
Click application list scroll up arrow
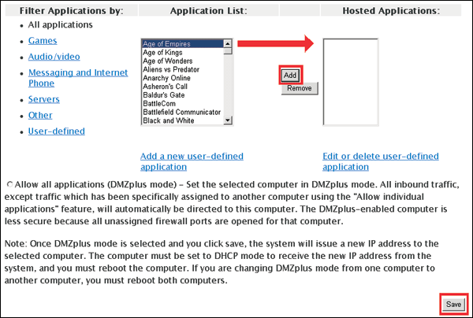[x=228, y=43]
